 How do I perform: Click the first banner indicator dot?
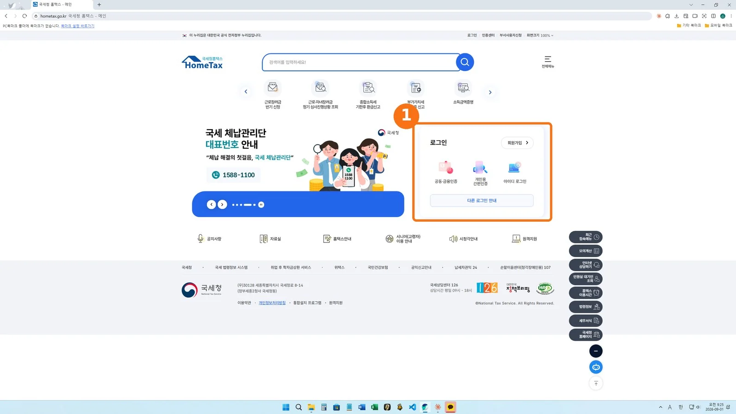click(234, 205)
